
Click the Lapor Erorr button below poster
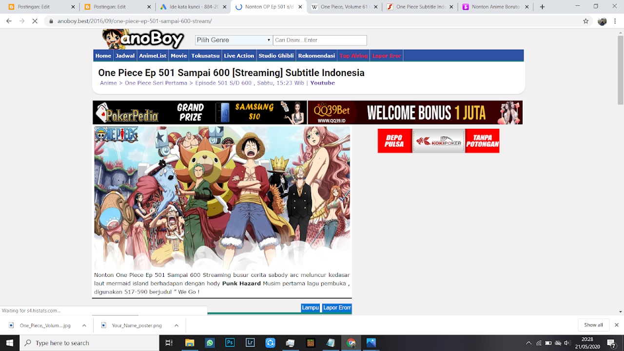[x=337, y=308]
